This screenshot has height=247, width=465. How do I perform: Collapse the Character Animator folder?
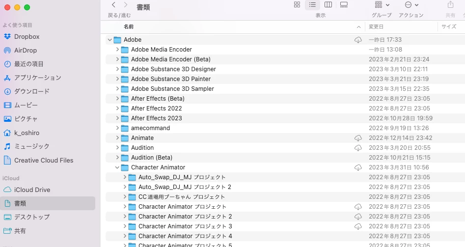click(117, 167)
